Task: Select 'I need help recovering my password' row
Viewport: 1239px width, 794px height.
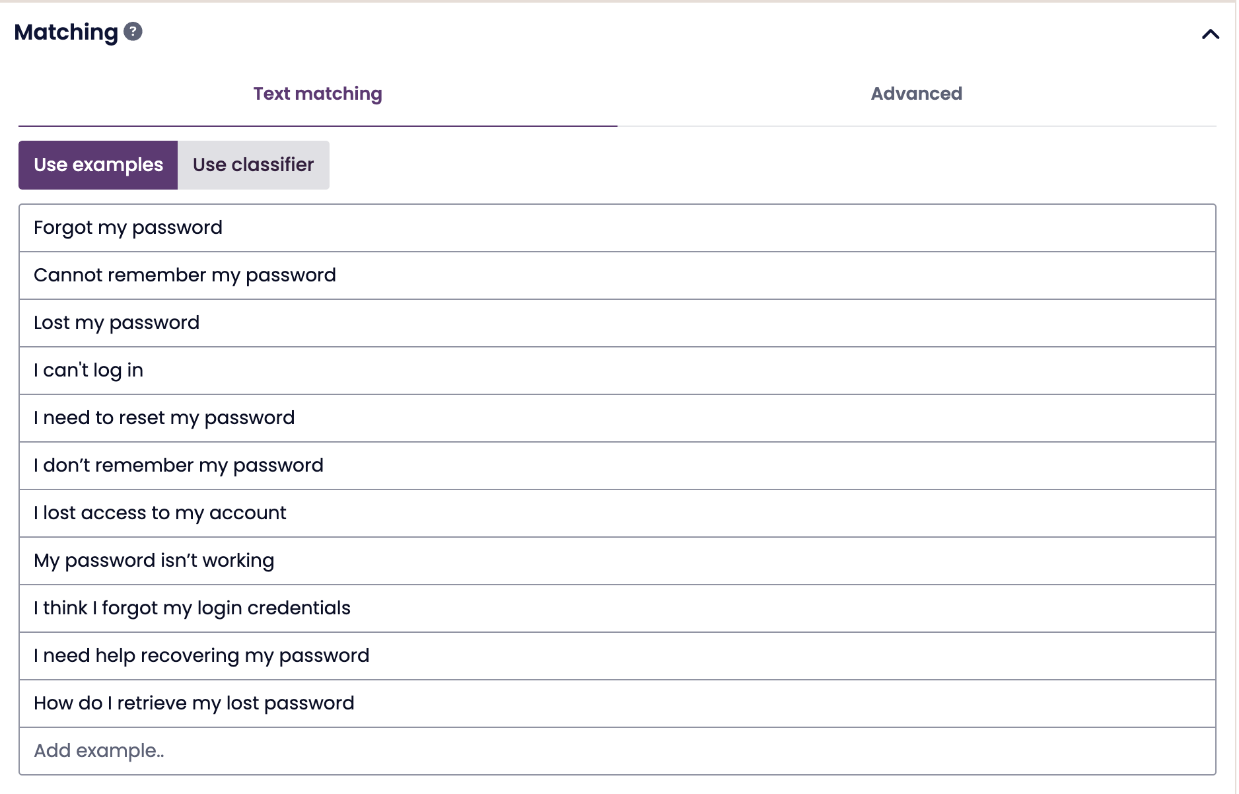Action: 201,656
